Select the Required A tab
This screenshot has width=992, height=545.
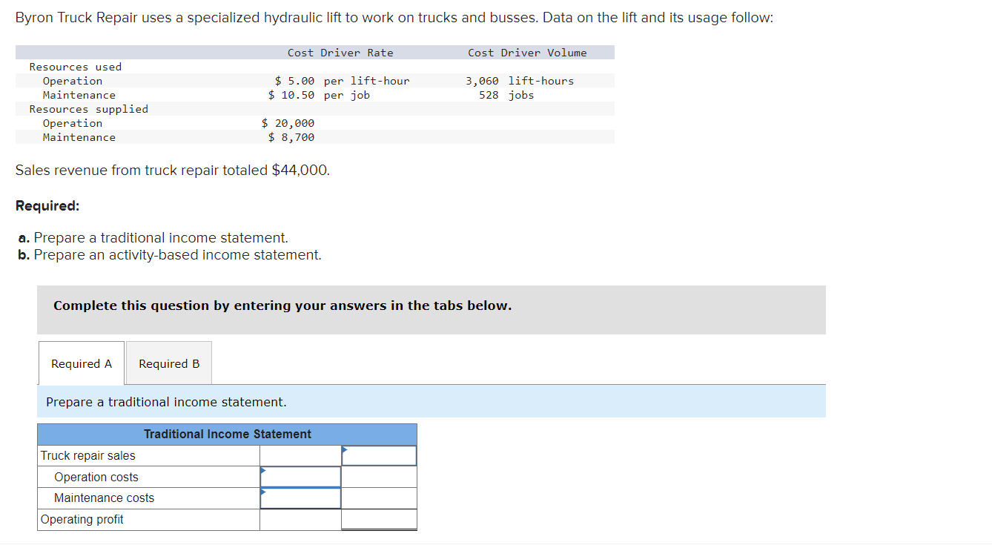pyautogui.click(x=81, y=363)
